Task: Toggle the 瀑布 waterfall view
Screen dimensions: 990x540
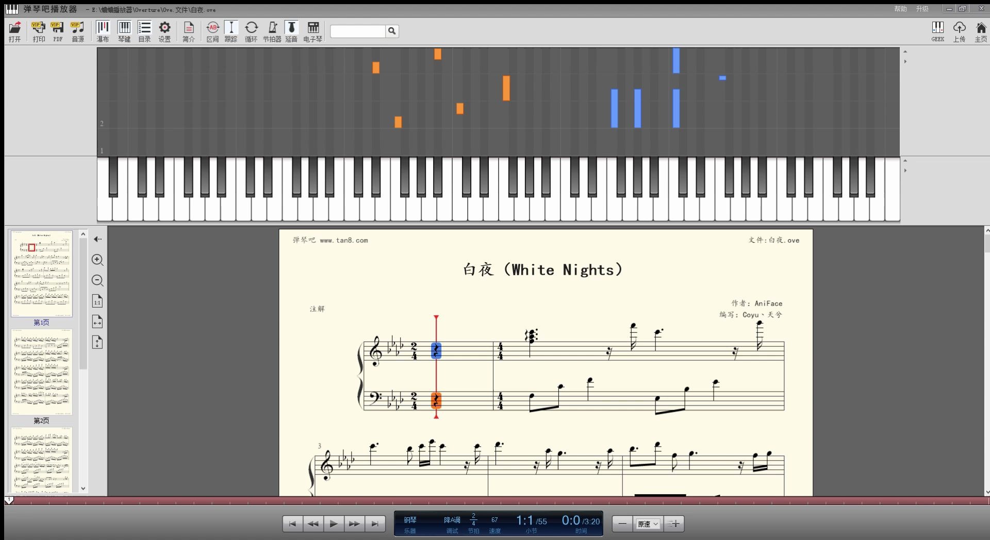Action: coord(103,31)
